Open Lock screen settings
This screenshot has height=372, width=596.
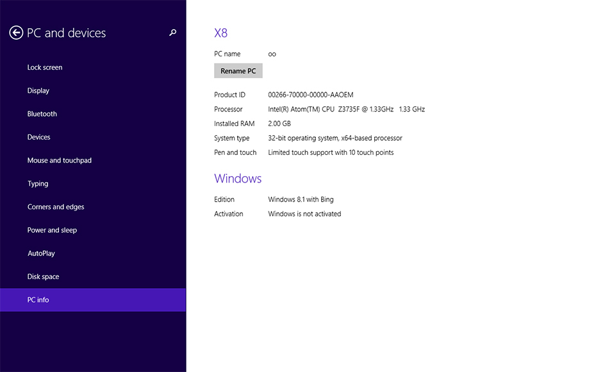tap(45, 67)
